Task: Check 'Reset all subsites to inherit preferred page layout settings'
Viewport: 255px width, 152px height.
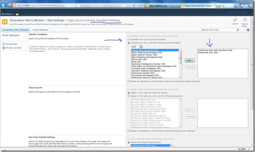Action: tap(129, 131)
